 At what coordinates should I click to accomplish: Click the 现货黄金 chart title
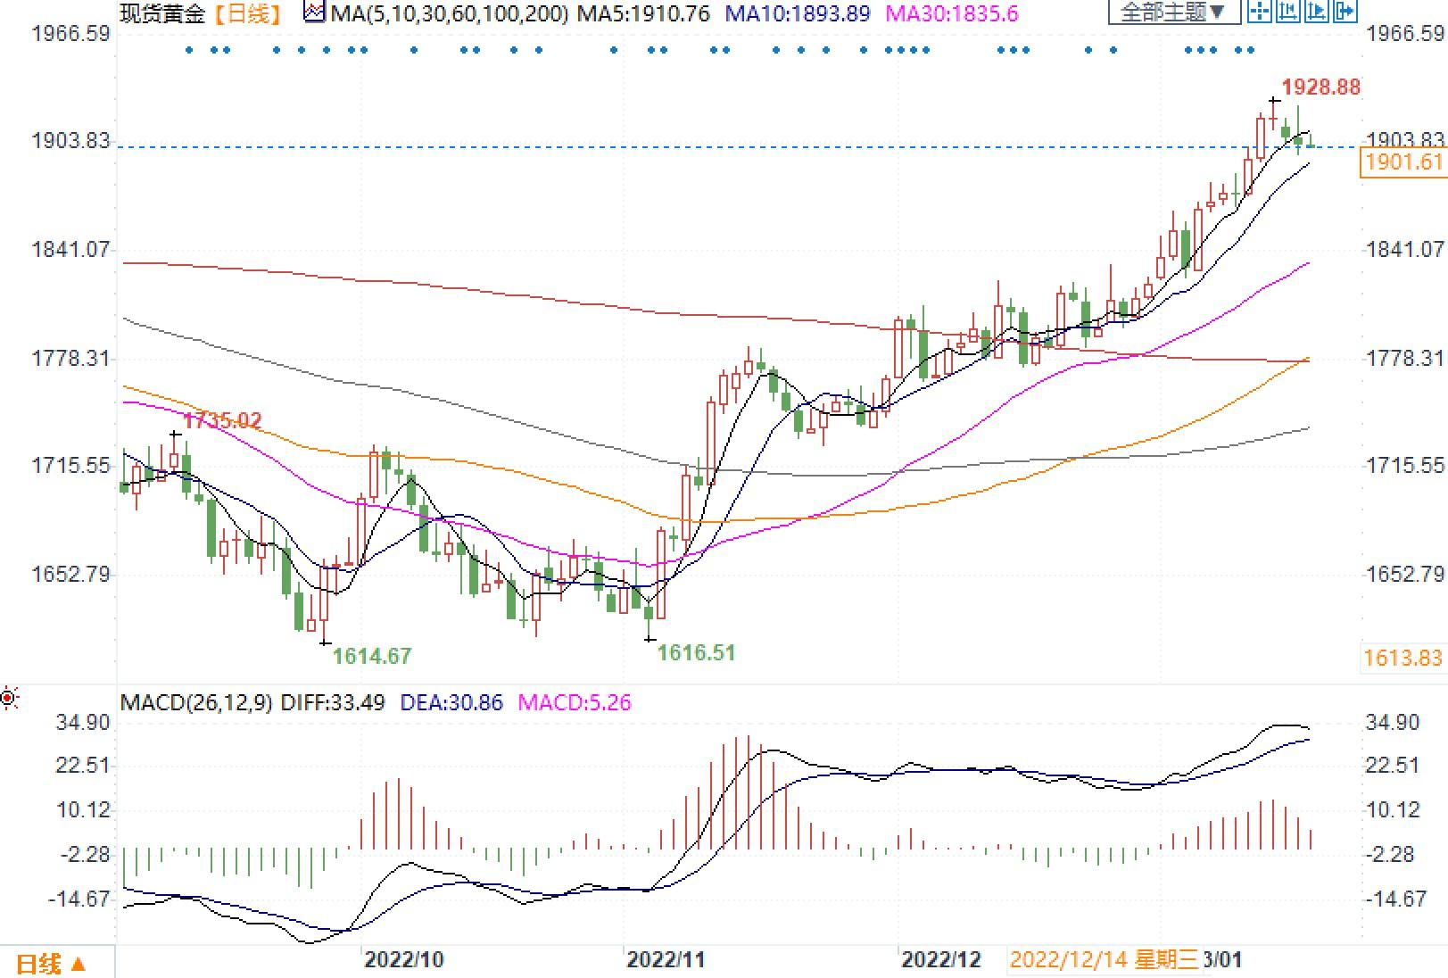point(162,13)
